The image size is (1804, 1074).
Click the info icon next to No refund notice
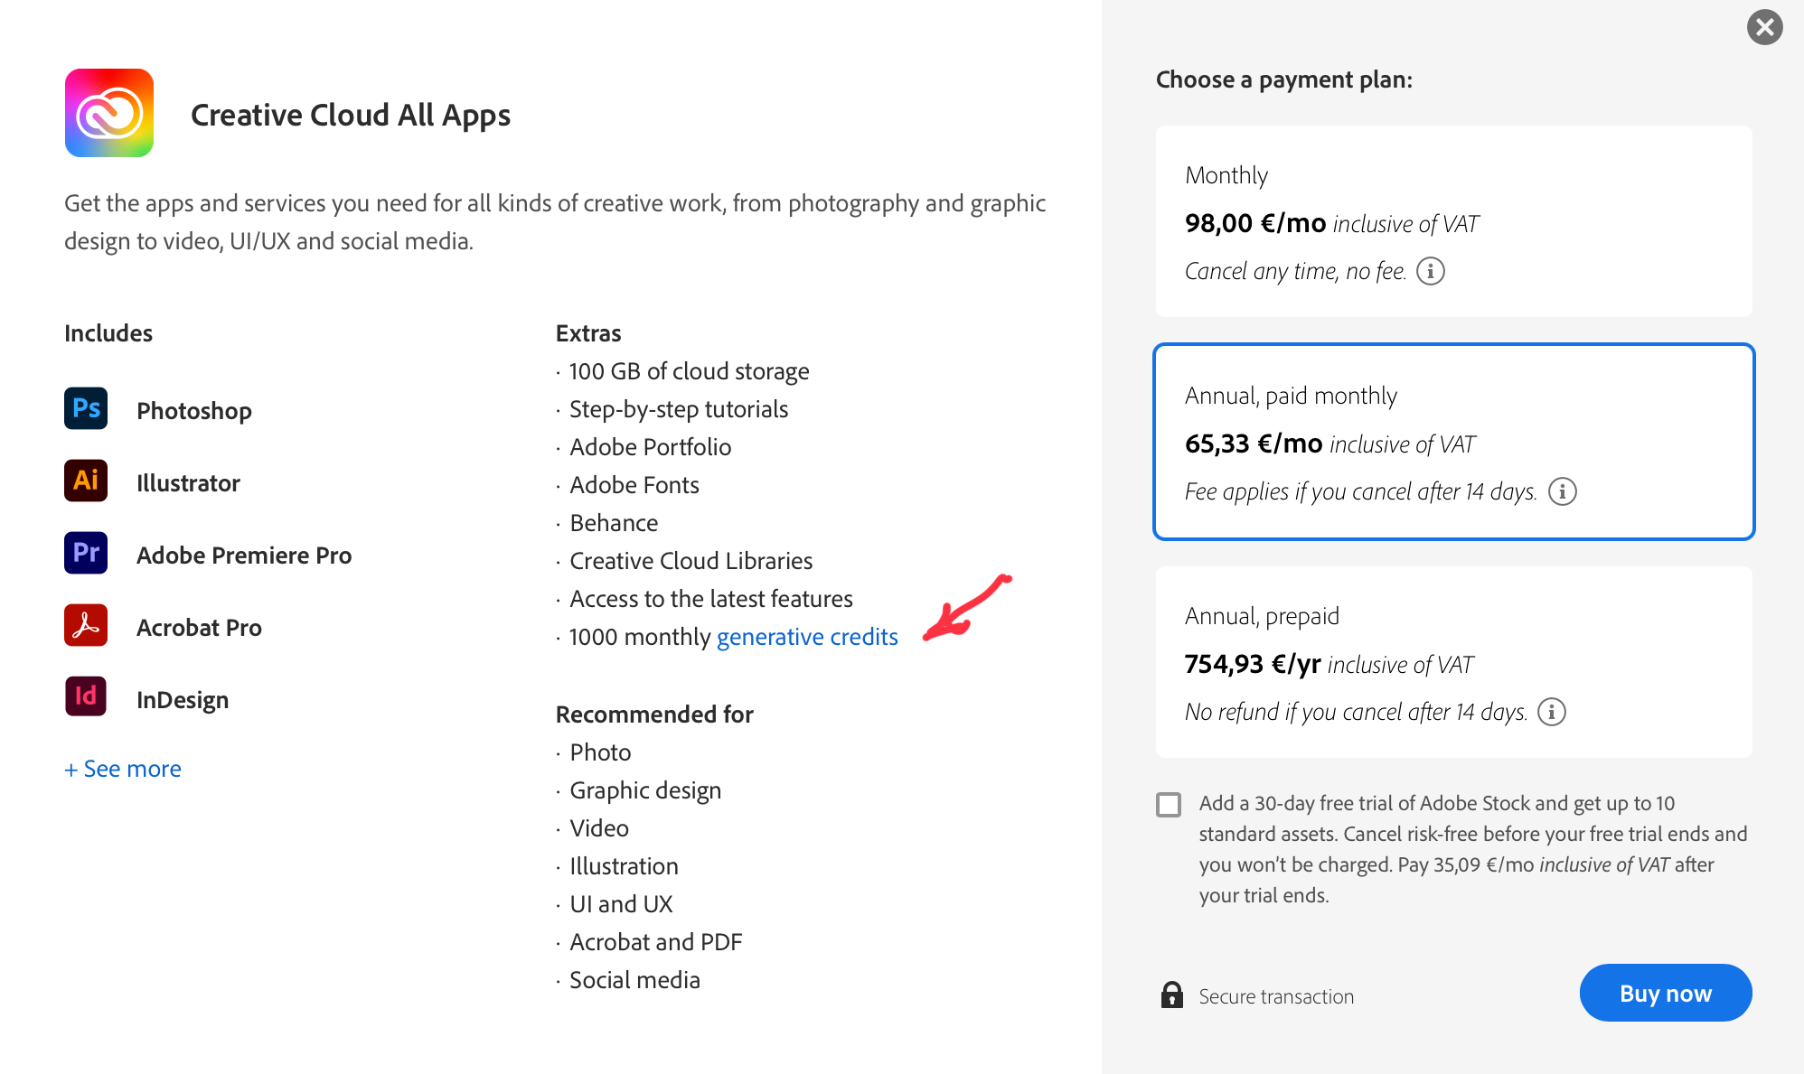[1552, 712]
